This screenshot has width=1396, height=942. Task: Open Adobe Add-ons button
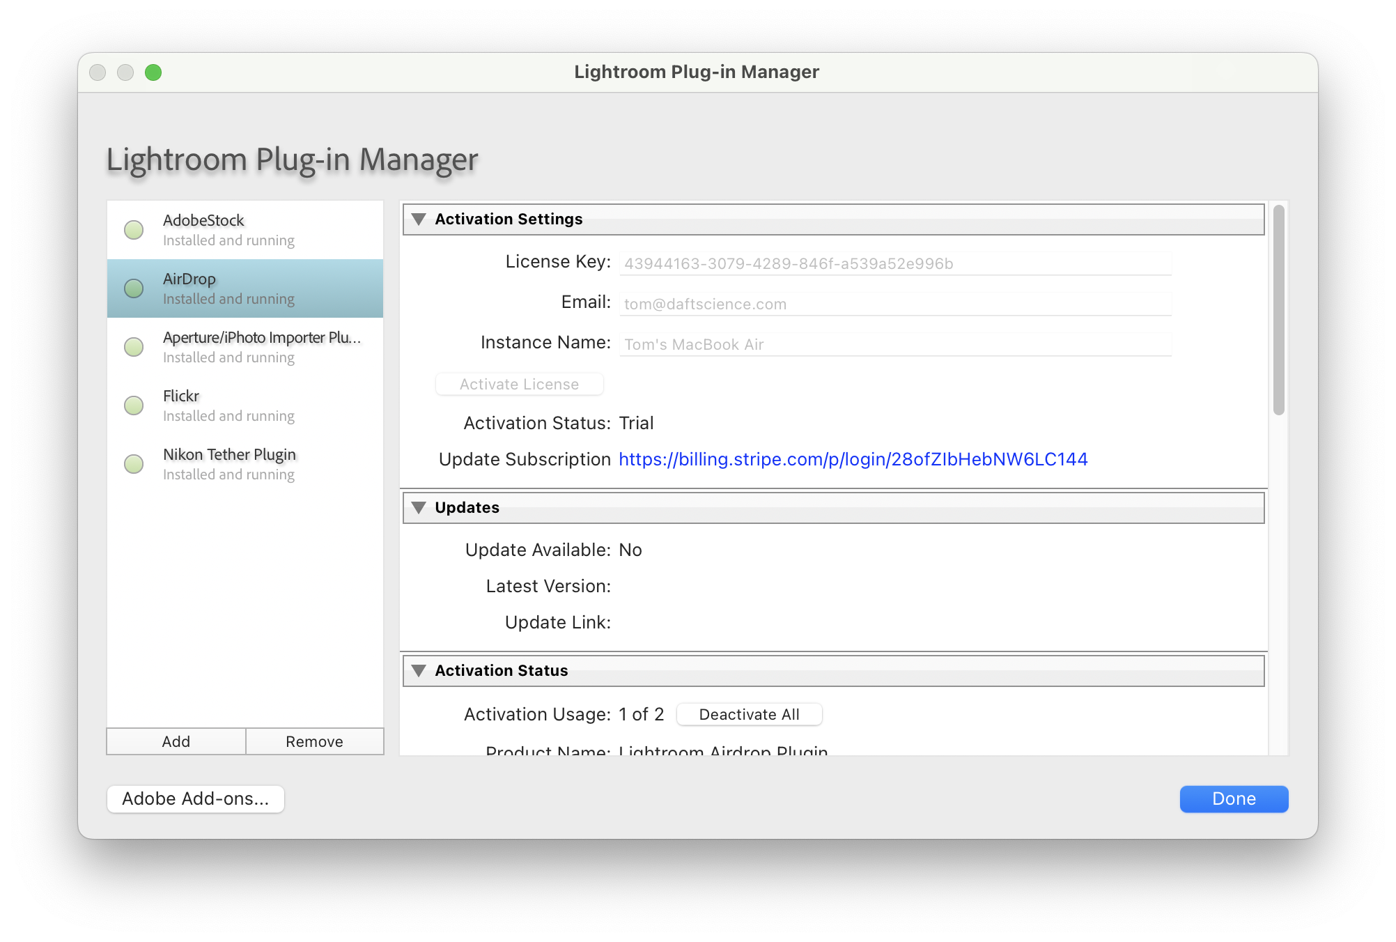(196, 798)
